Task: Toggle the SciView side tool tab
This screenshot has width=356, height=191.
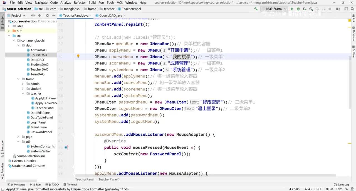Action: 353,51
